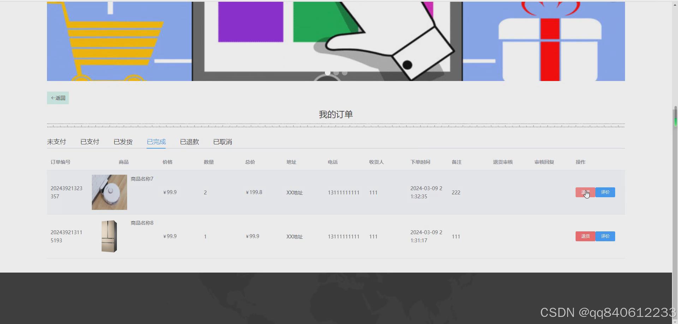Image resolution: width=678 pixels, height=324 pixels.
Task: Click the 数量 column header
Action: (209, 162)
